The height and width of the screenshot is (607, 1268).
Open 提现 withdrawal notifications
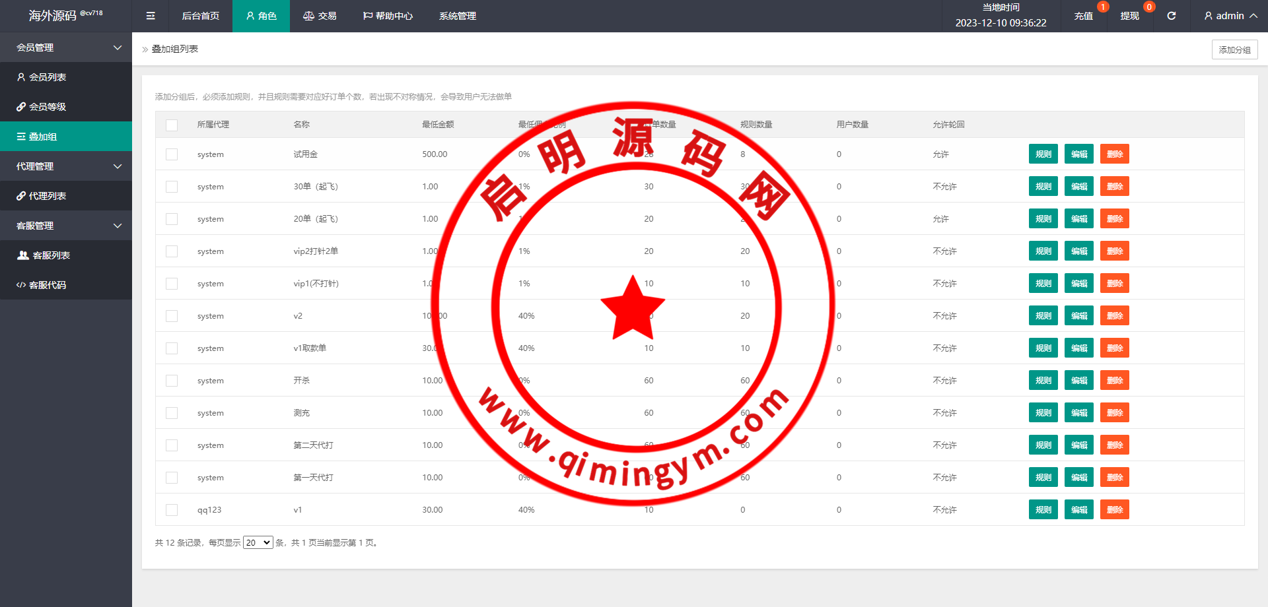click(x=1129, y=16)
